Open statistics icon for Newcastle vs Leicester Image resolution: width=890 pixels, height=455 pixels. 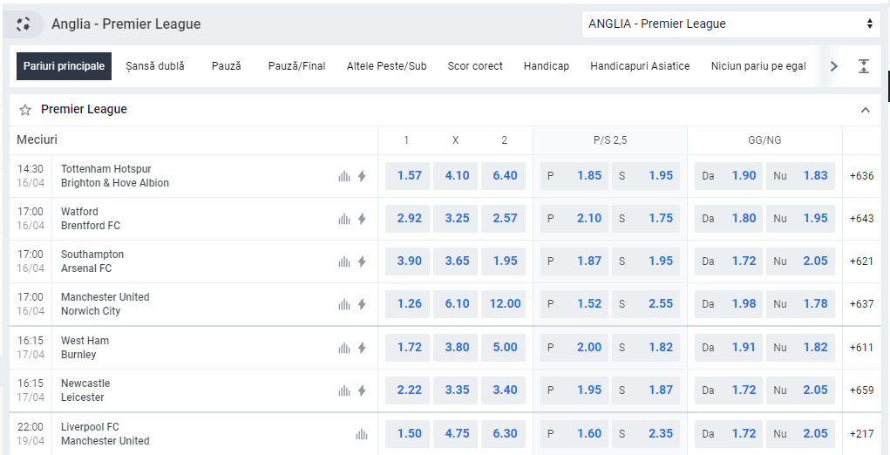click(x=344, y=390)
